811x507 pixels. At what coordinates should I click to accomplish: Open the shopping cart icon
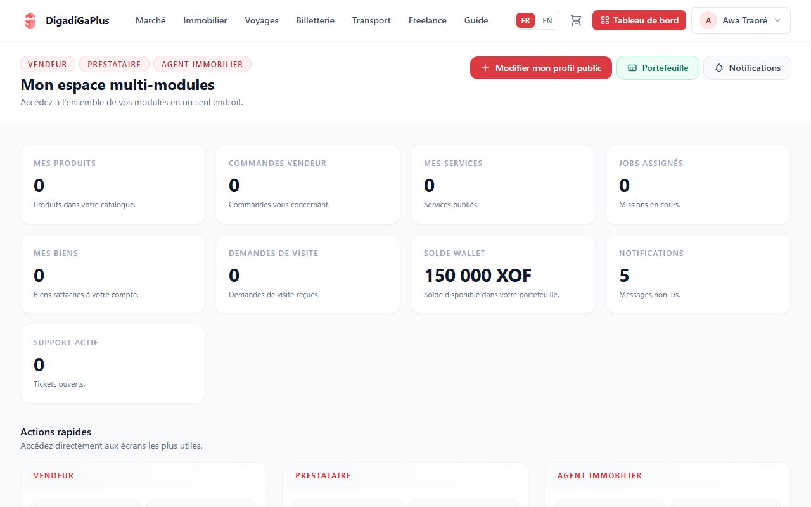(575, 20)
